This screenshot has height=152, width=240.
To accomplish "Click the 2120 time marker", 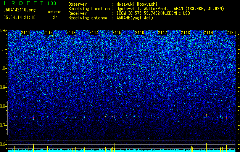I will (231, 32).
